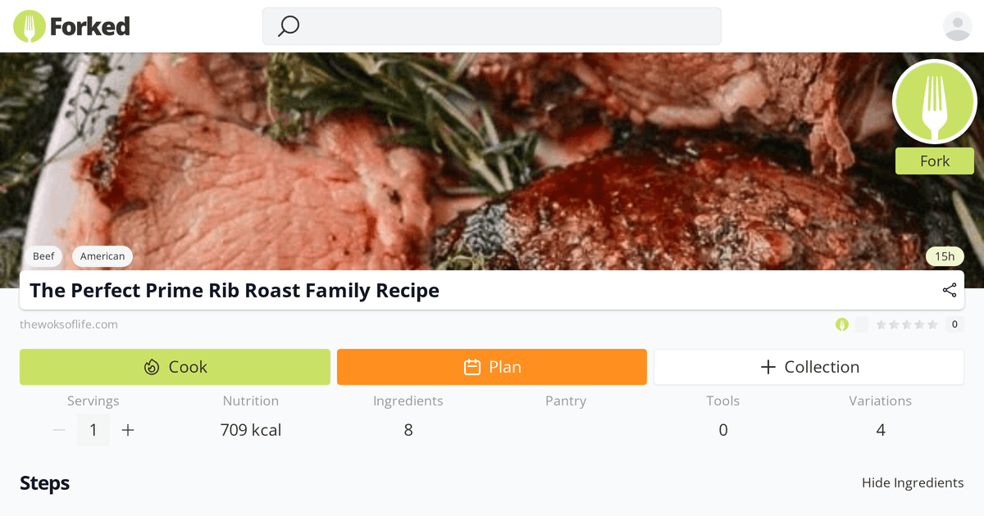Open the user profile avatar
This screenshot has width=984, height=516.
click(x=957, y=26)
